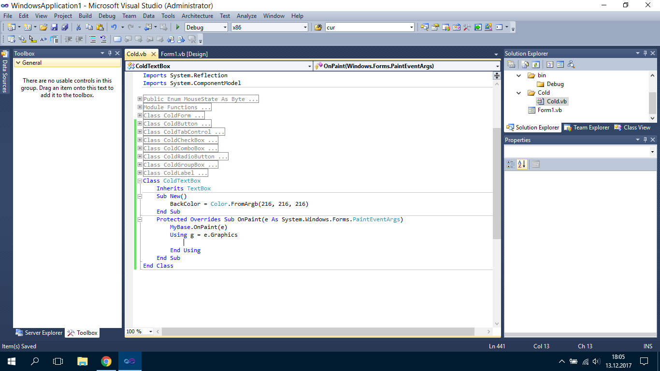The image size is (660, 371).
Task: Switch to the Team Explorer tab
Action: coord(587,128)
